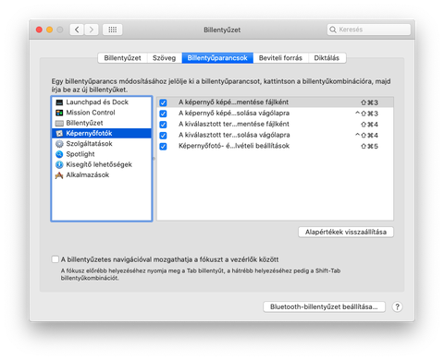Open the Beviteli forrás tab
444x360 pixels.
280,58
